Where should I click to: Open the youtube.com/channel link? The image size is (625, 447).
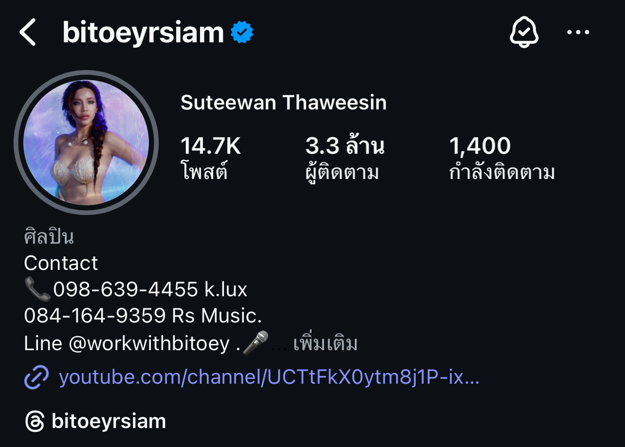(269, 377)
